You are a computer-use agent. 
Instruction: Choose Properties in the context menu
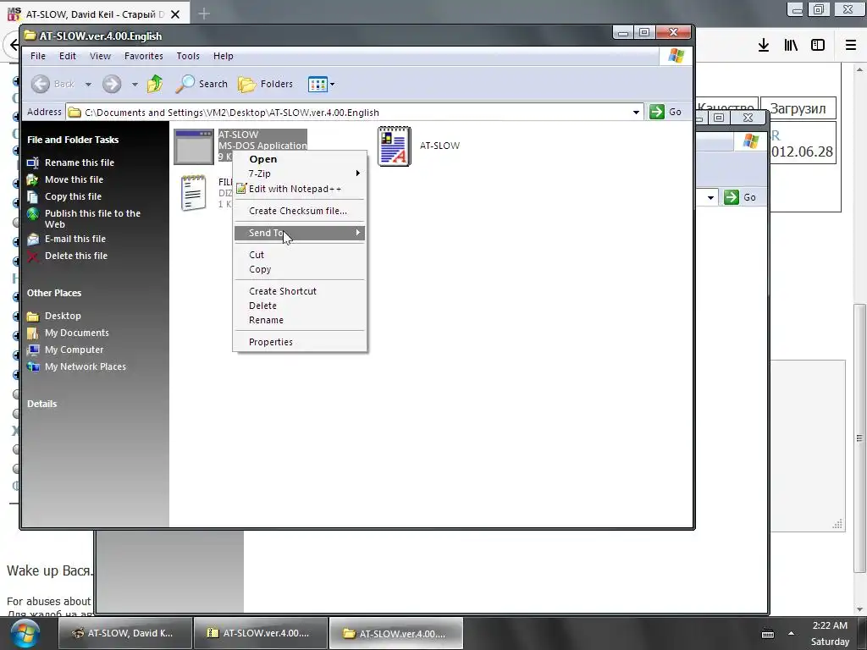coord(299,342)
